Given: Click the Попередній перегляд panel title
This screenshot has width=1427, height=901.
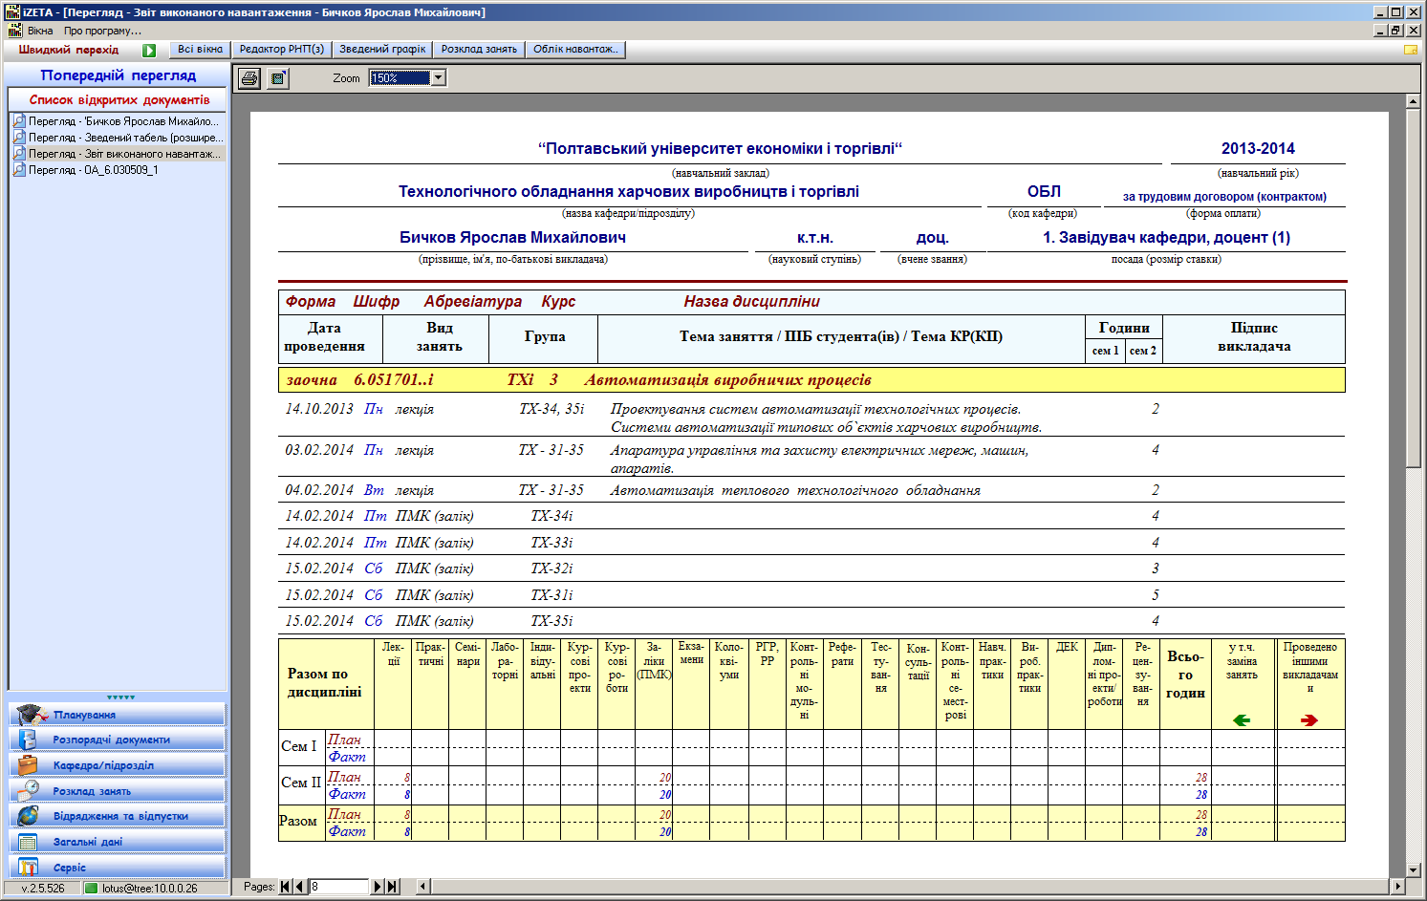Looking at the screenshot, I should (119, 75).
